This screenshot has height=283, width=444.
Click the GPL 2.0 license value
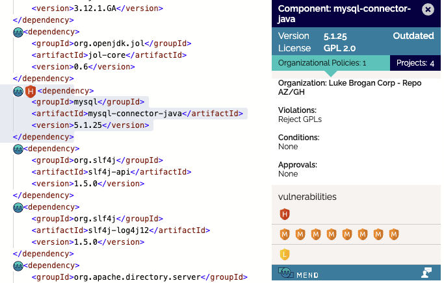[x=339, y=48]
